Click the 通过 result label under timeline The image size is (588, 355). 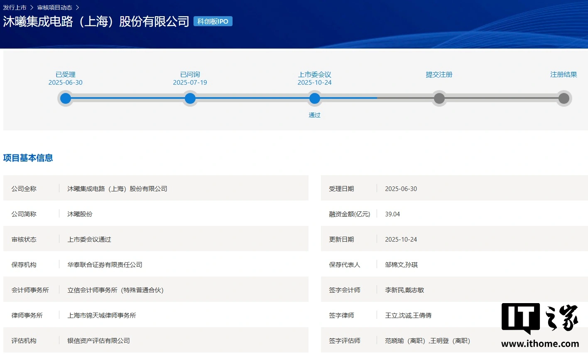[314, 115]
